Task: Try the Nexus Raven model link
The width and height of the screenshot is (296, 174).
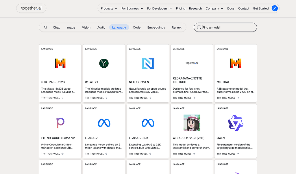Action: click(140, 98)
